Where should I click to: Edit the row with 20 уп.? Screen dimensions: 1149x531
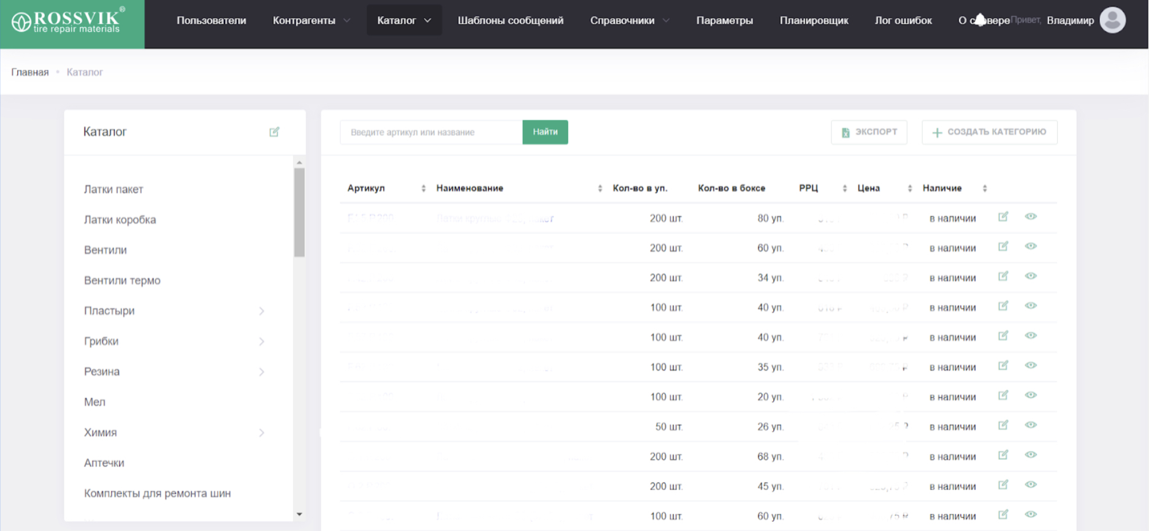coord(1003,396)
